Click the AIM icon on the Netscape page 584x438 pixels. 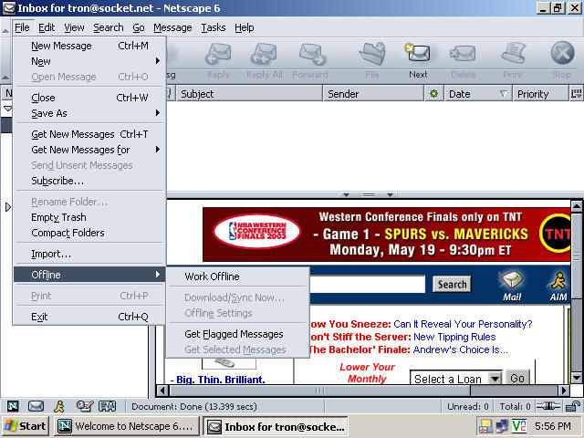558,286
